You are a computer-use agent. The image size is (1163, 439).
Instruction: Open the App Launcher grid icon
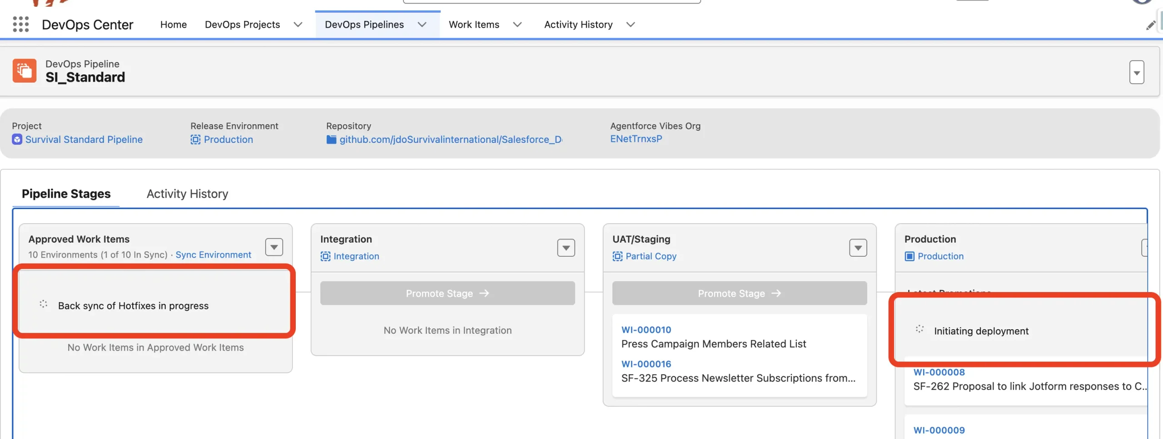click(x=21, y=24)
